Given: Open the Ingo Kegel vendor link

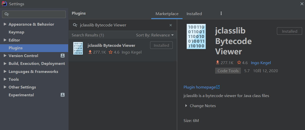Looking at the screenshot, I should pos(261,63).
